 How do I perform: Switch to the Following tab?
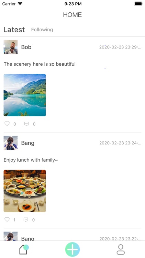42,30
